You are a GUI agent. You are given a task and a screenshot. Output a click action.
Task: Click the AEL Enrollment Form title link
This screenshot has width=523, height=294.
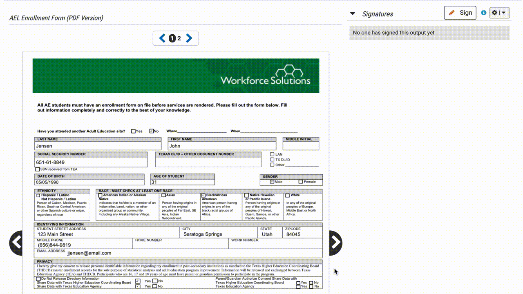[55, 18]
